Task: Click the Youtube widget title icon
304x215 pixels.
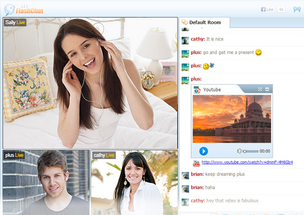Action: point(197,90)
